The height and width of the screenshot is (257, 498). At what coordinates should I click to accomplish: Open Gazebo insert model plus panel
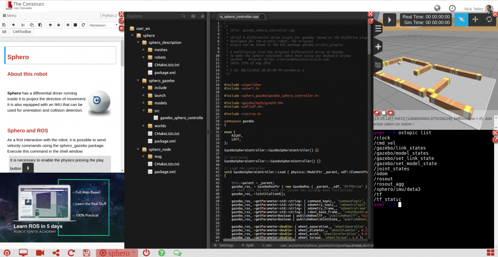(x=378, y=47)
